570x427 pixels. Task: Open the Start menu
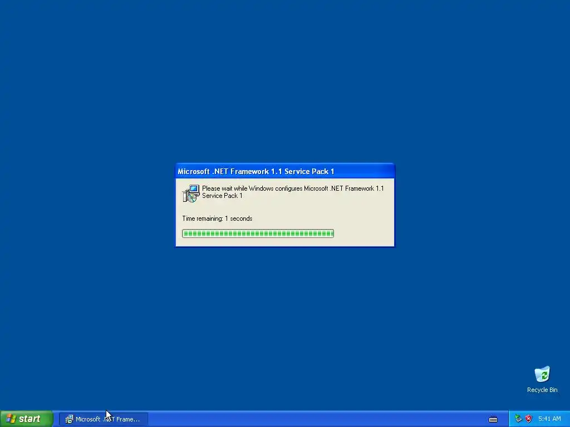tap(26, 419)
